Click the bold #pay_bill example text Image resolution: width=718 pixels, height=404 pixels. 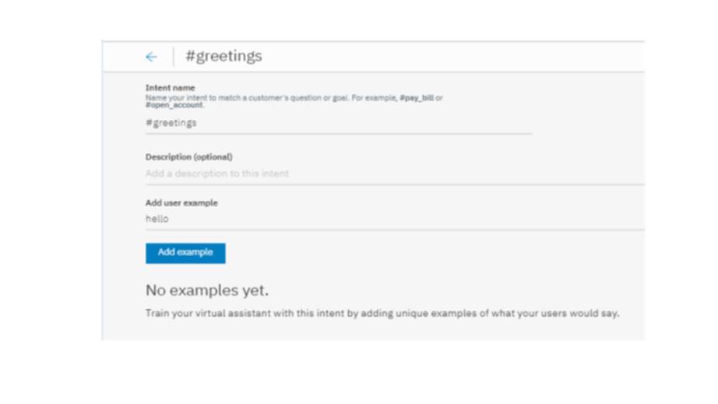(x=417, y=99)
